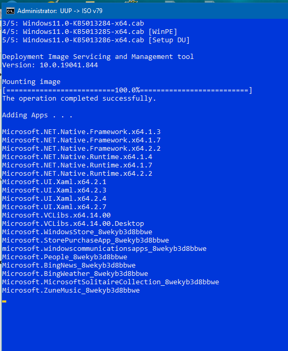Click 'The operation completed successfully.' message
The image size is (288, 351).
tap(79, 99)
